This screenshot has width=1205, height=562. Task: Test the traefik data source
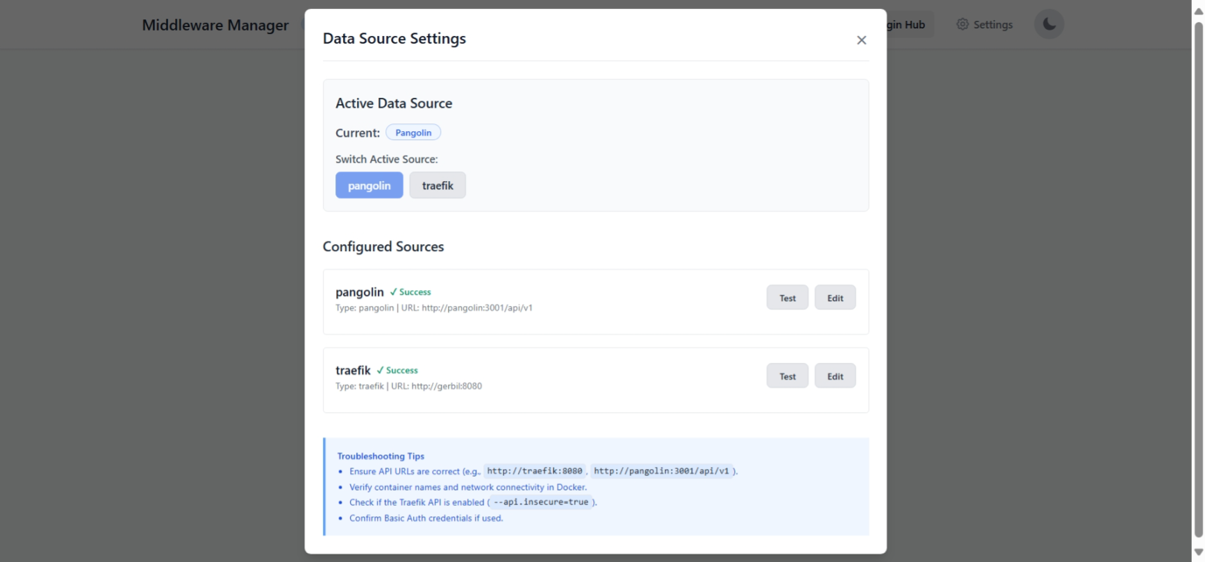click(787, 376)
